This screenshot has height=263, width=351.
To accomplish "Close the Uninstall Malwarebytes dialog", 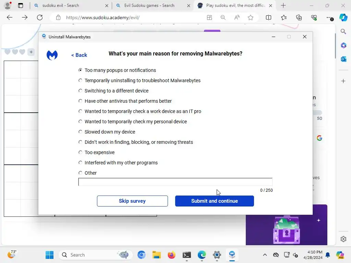I will [304, 37].
